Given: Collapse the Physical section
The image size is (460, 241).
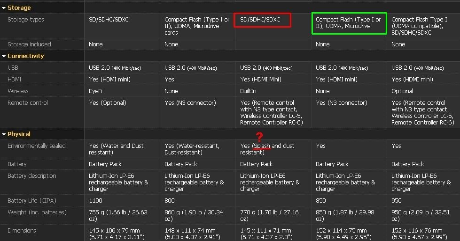Looking at the screenshot, I should [x=4, y=134].
